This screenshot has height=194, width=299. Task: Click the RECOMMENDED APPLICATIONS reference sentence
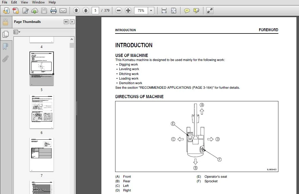(178, 88)
